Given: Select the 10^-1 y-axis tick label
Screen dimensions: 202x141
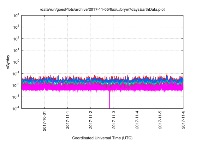Looking at the screenshot, I should click(x=16, y=74).
